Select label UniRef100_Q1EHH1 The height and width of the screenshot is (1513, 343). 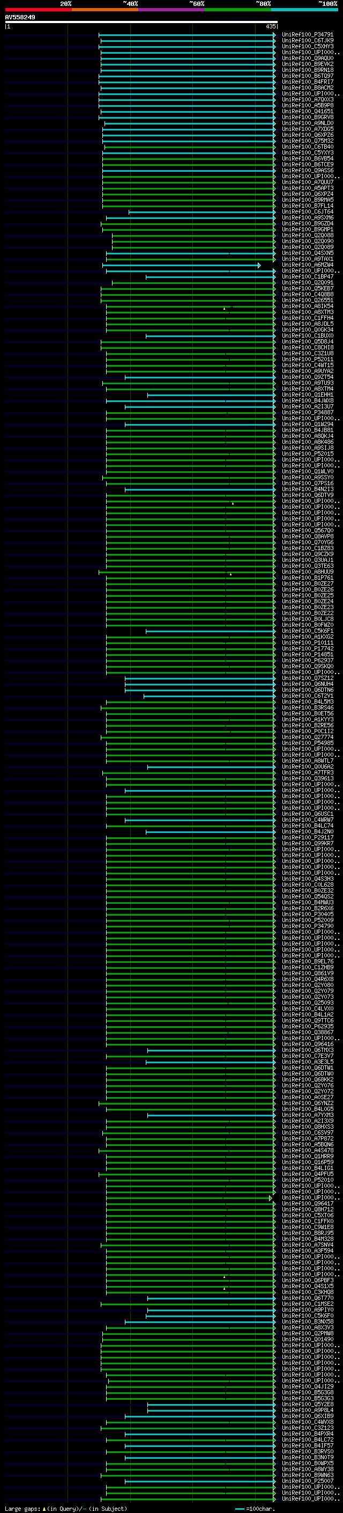click(x=307, y=394)
